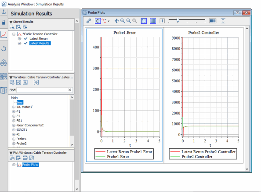The height and width of the screenshot is (192, 261).
Task: Expand the Probe1 variable node
Action: coord(14,139)
